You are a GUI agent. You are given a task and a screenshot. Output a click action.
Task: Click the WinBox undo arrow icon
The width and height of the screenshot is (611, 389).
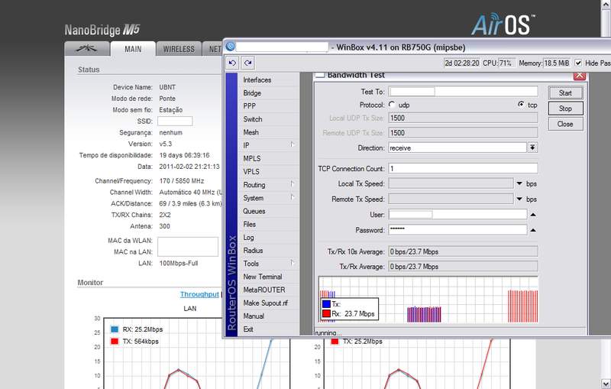233,63
